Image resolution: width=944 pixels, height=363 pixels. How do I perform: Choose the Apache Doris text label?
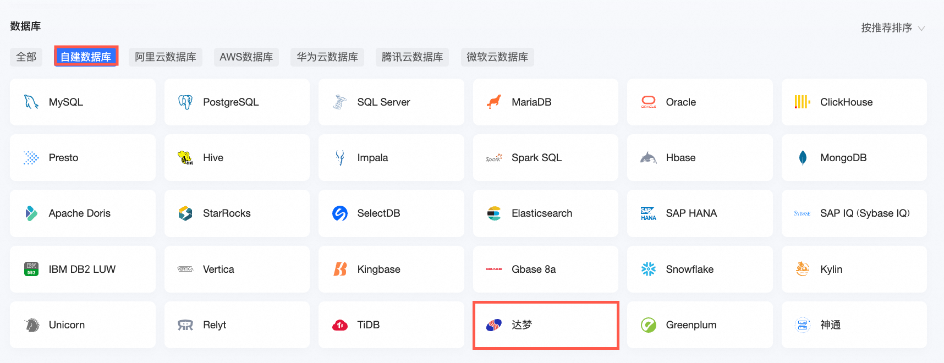click(80, 213)
